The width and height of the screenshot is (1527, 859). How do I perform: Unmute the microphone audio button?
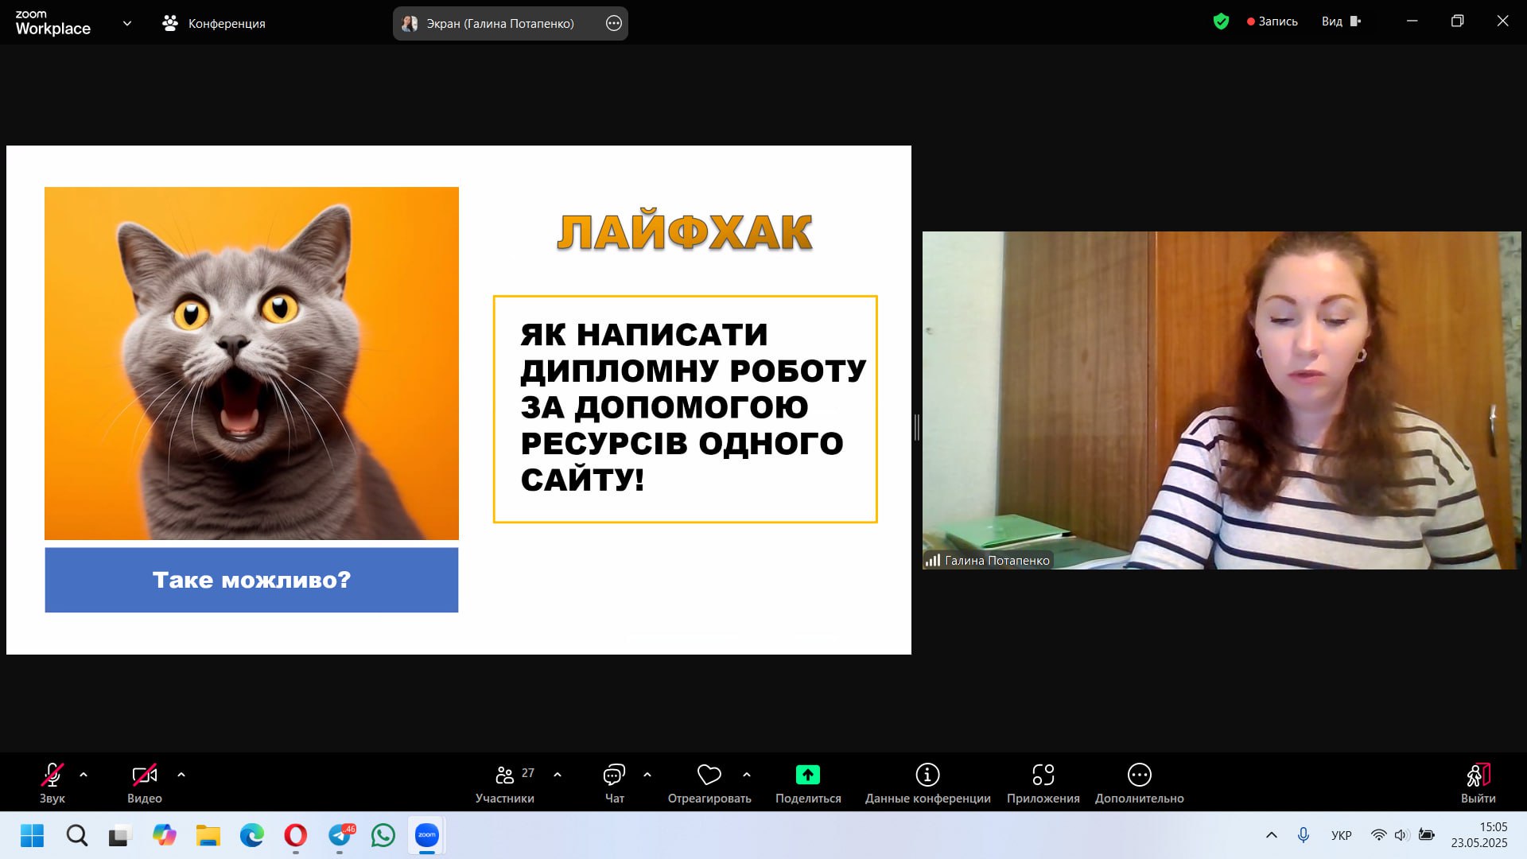click(52, 775)
